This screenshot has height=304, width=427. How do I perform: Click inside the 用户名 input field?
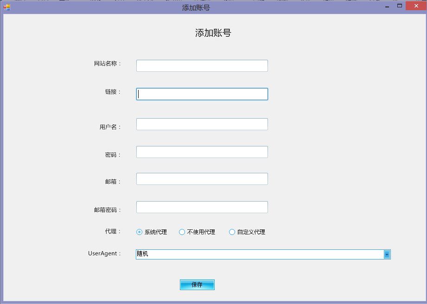click(x=202, y=124)
